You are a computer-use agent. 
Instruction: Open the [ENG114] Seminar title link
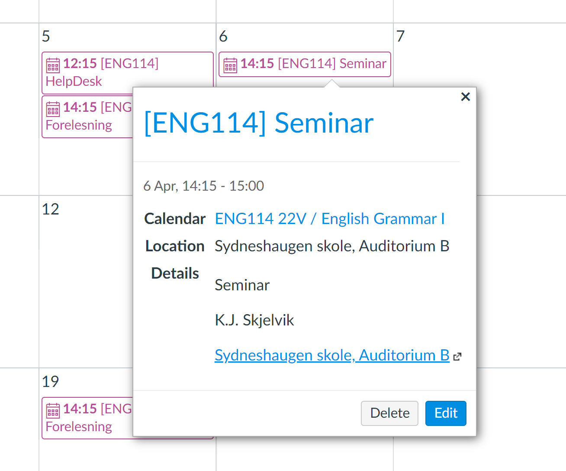[x=258, y=123]
